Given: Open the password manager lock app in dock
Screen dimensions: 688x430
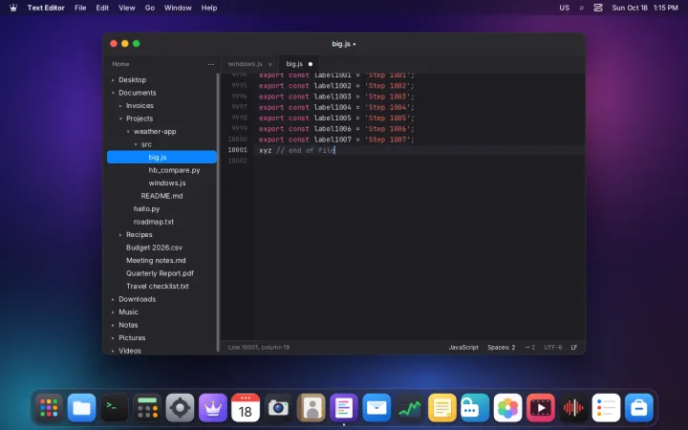Looking at the screenshot, I should (475, 408).
